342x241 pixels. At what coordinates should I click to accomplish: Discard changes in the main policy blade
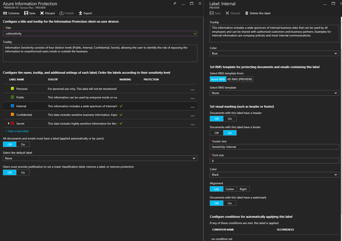pos(42,13)
